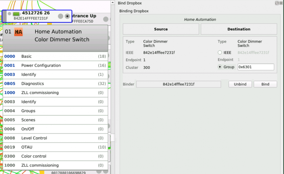Float the Bind Dropbox panel
Image resolution: width=284 pixels, height=174 pixels.
(x=277, y=3)
